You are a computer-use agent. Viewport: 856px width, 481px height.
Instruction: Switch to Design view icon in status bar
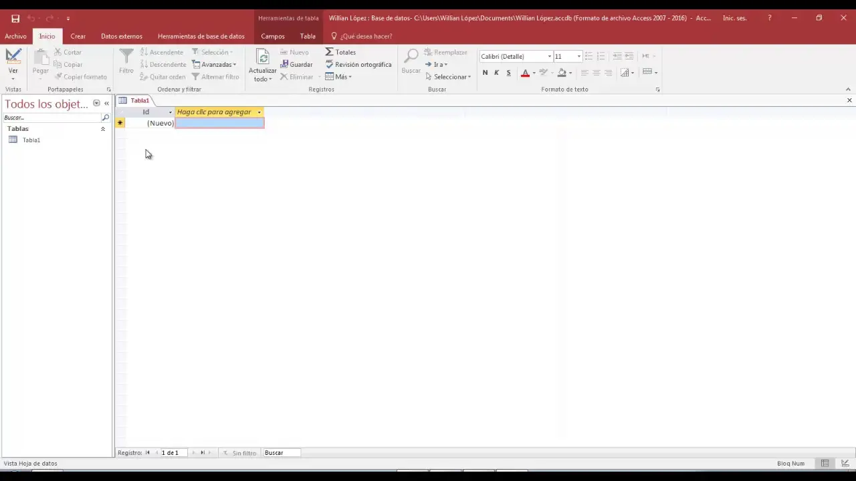[x=845, y=464]
